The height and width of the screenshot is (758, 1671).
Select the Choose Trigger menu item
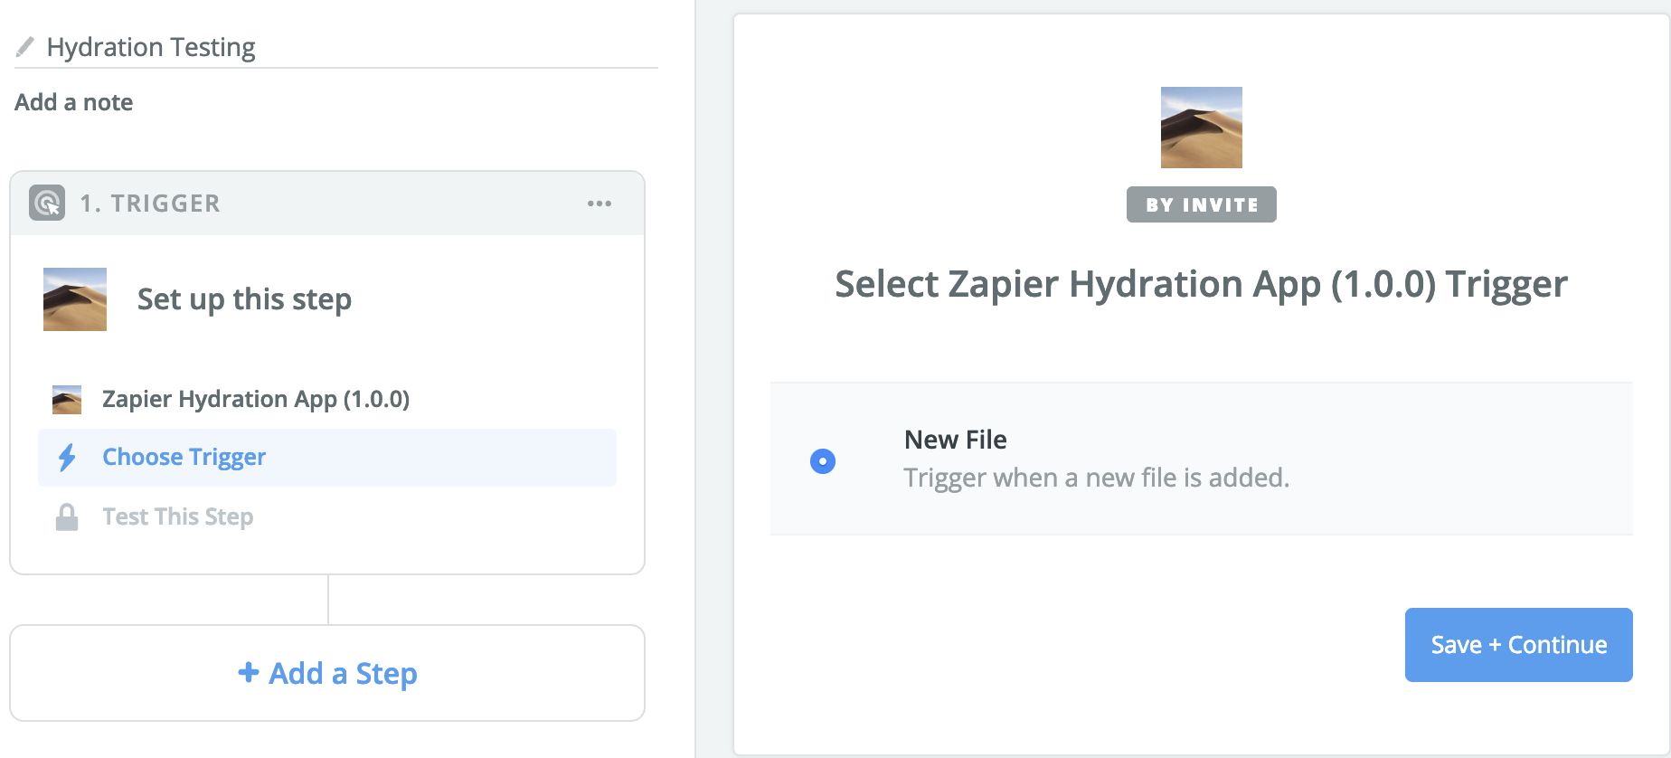point(184,458)
